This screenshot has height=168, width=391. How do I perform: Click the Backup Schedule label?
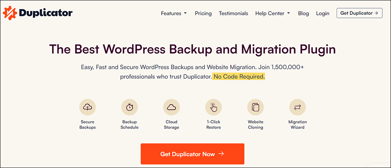129,125
